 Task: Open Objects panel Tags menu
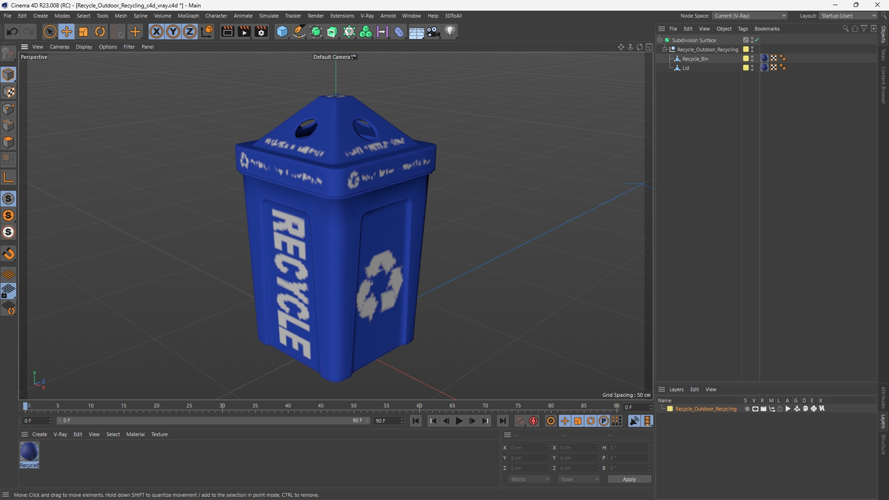(743, 29)
